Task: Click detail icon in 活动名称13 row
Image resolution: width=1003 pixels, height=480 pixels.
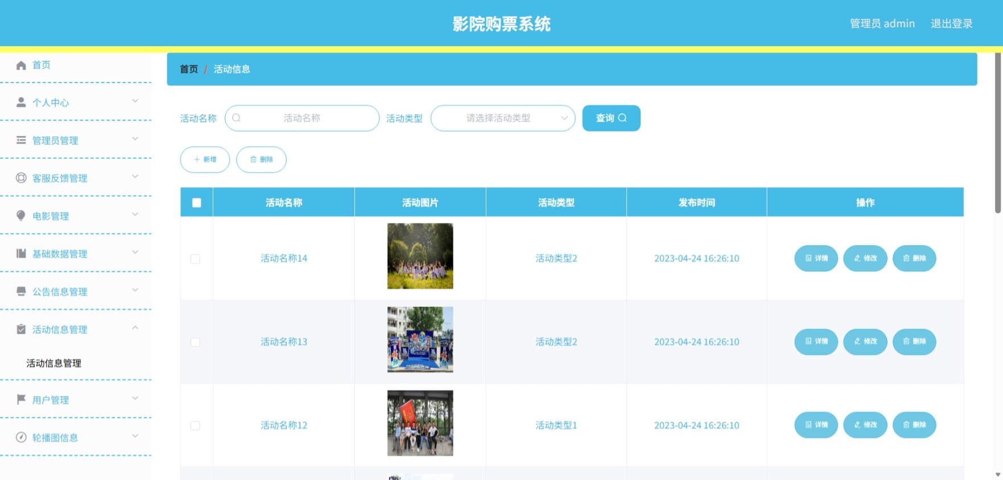Action: [x=808, y=341]
